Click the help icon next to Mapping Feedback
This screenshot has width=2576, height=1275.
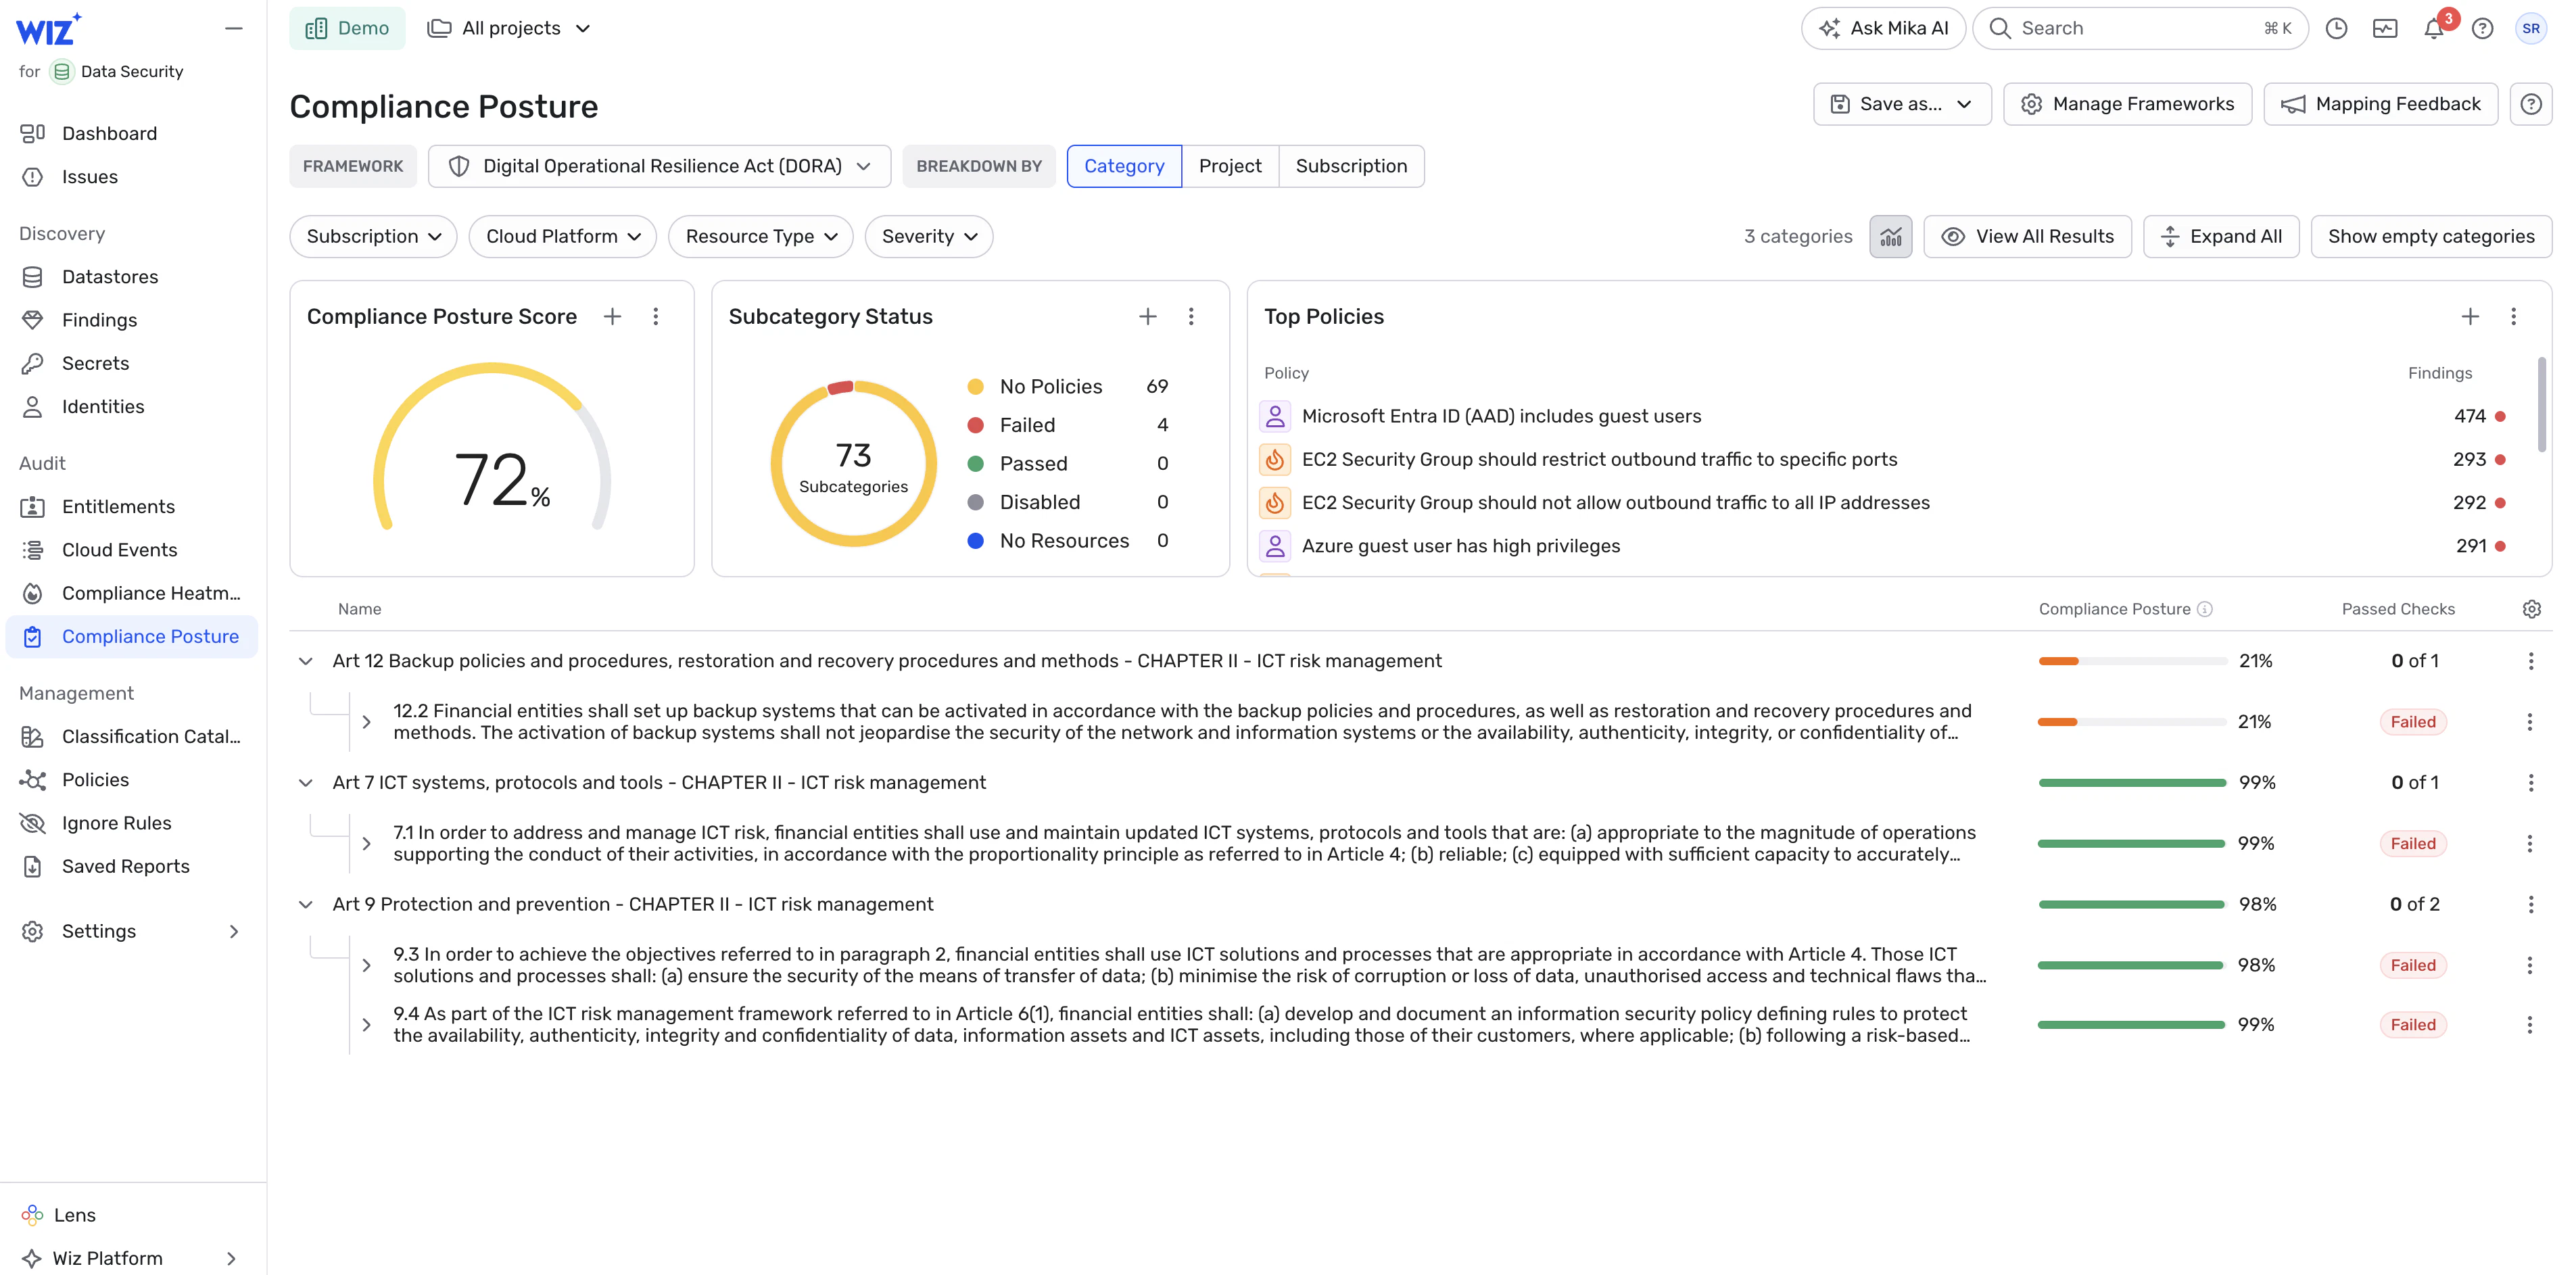[x=2531, y=104]
